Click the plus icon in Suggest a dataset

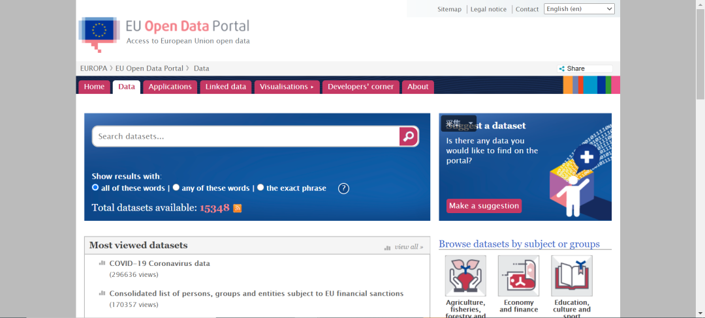pyautogui.click(x=587, y=157)
